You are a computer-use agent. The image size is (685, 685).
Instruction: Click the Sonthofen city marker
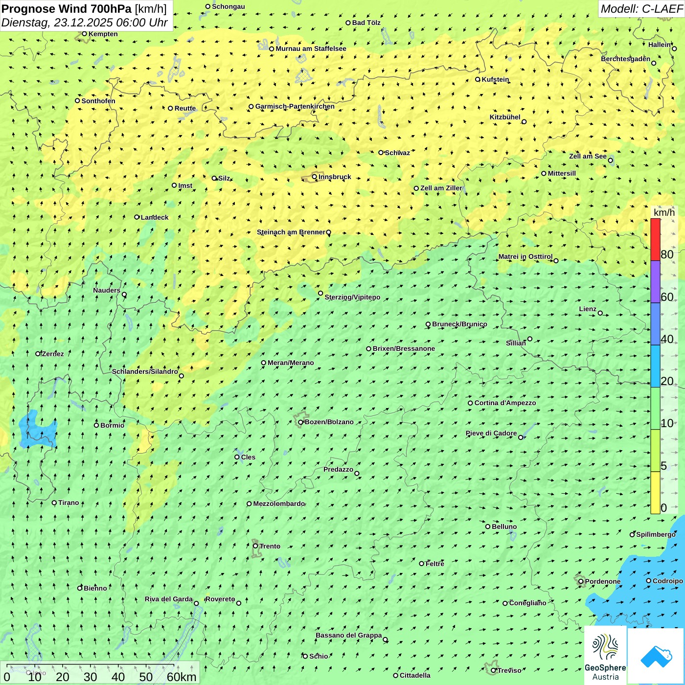tap(77, 101)
